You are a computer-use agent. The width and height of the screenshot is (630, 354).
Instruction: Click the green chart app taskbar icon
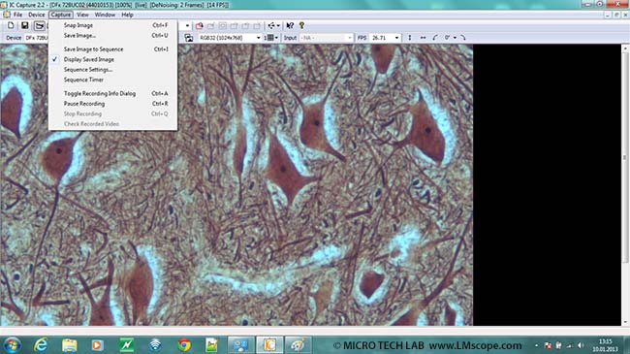coord(127,344)
